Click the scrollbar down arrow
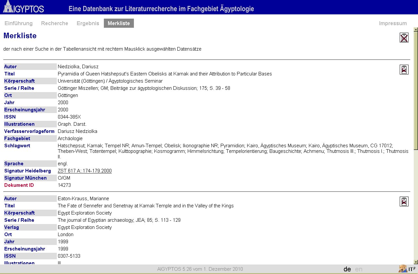 click(415, 262)
